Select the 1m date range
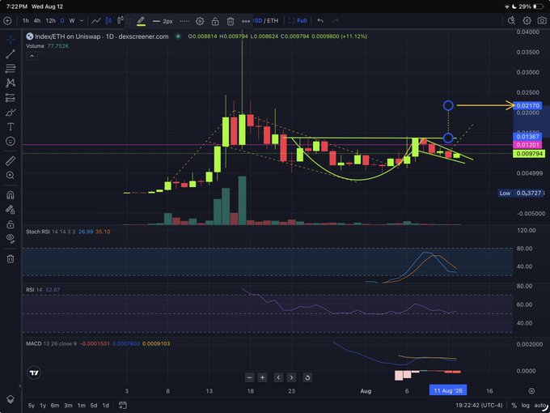This screenshot has width=550, height=413. pyautogui.click(x=82, y=405)
